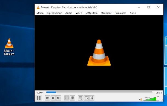Open the Aiuto menu

[133, 13]
